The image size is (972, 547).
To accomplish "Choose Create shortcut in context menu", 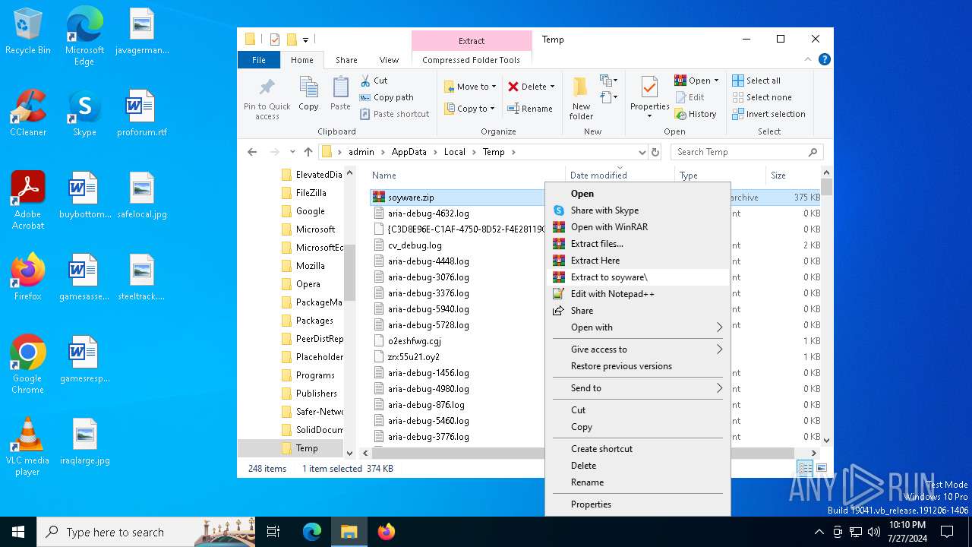I will click(x=638, y=449).
